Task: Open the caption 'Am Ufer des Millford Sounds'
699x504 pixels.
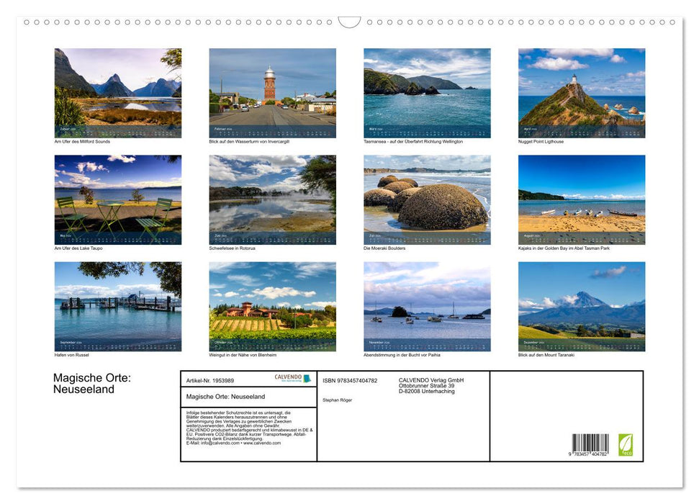Action: click(x=80, y=141)
